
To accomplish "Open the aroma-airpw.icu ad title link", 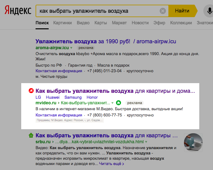I will (106, 41).
